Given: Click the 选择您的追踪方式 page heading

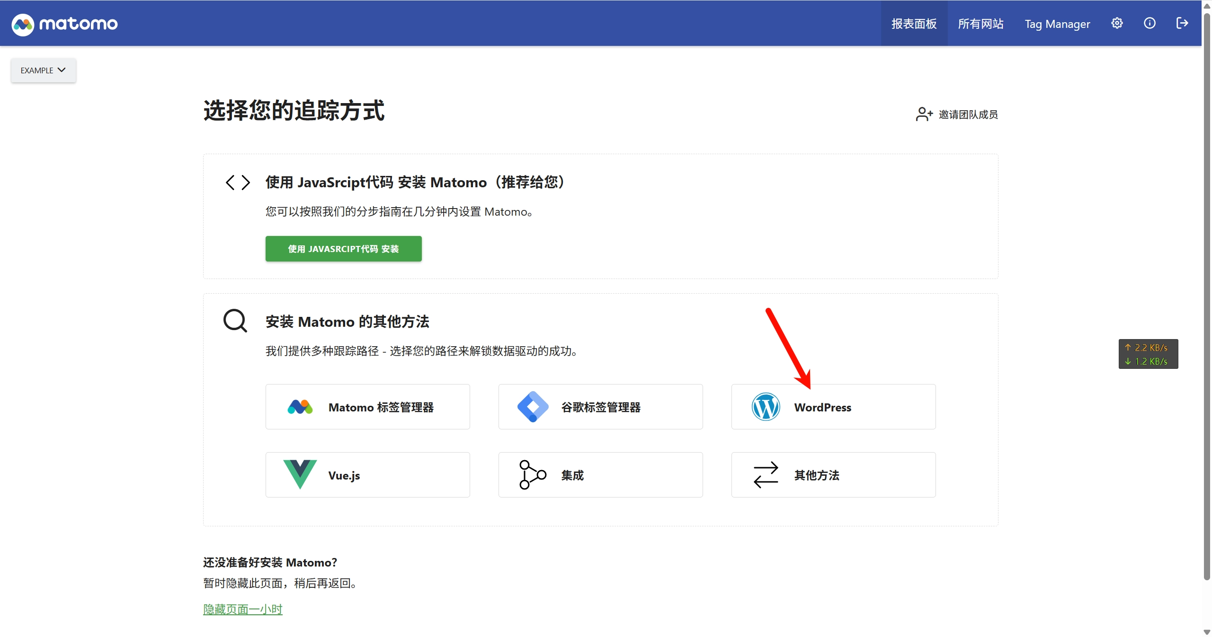Looking at the screenshot, I should coord(294,111).
